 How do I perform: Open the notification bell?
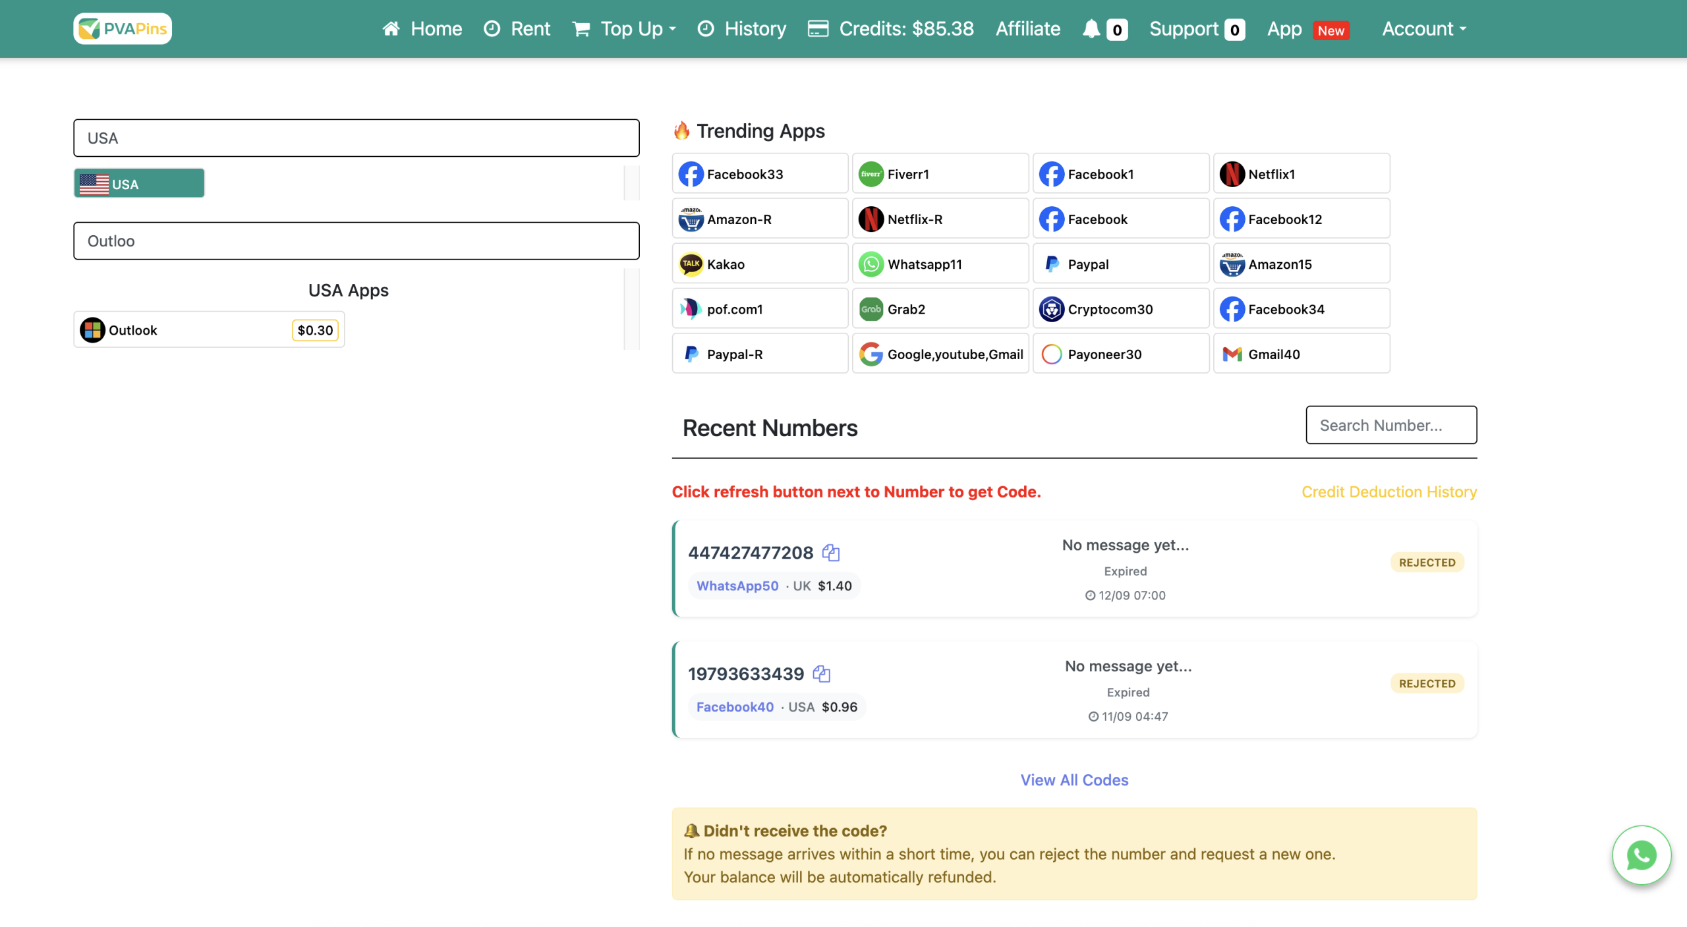1091,29
